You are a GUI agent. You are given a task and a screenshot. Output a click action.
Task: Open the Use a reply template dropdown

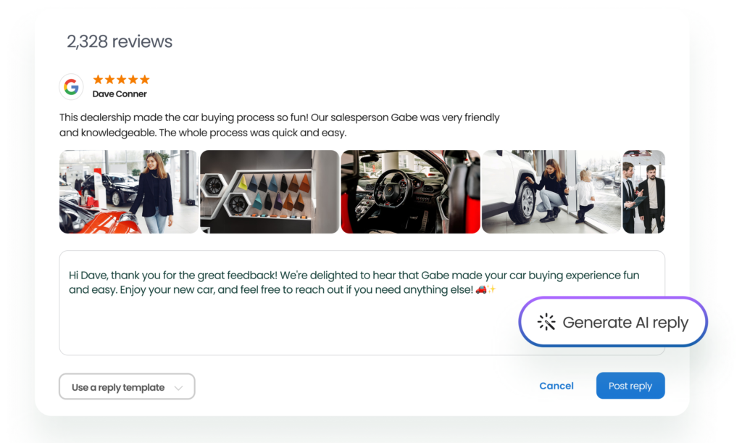pos(127,386)
